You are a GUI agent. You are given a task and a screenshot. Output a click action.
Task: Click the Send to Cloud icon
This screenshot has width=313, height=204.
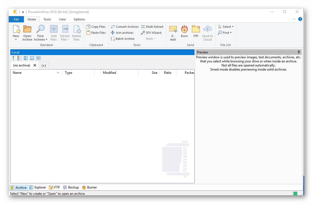pos(208,29)
